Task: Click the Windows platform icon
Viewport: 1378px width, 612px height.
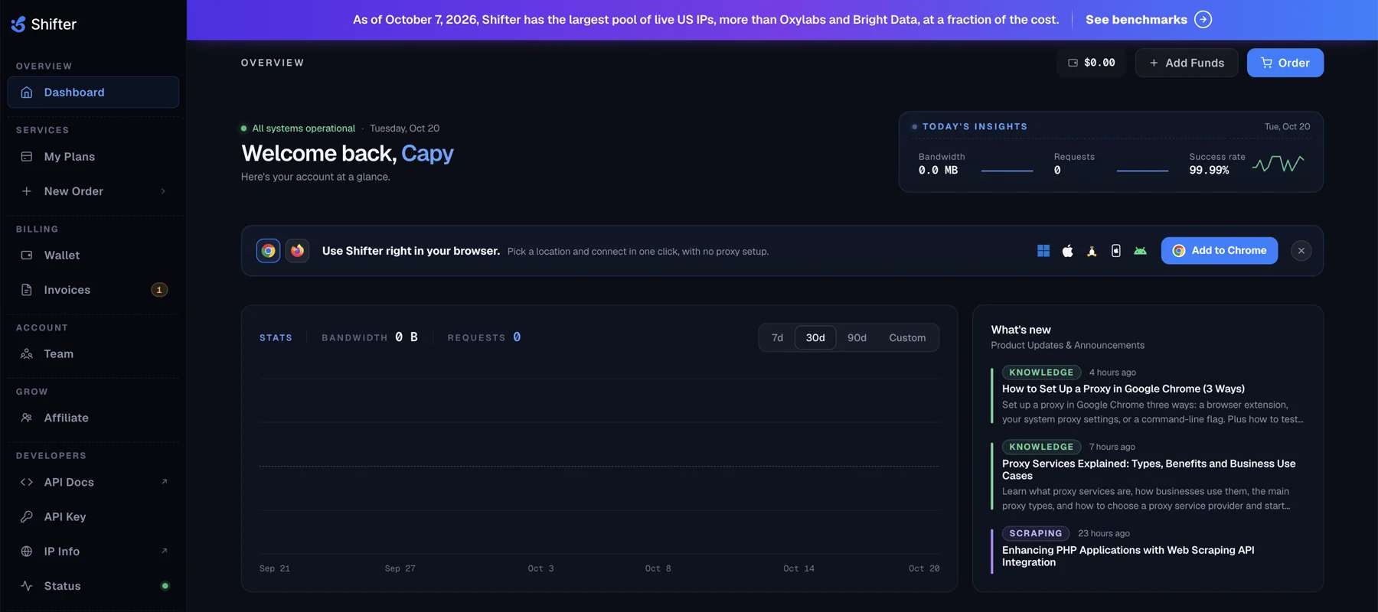Action: [x=1043, y=251]
